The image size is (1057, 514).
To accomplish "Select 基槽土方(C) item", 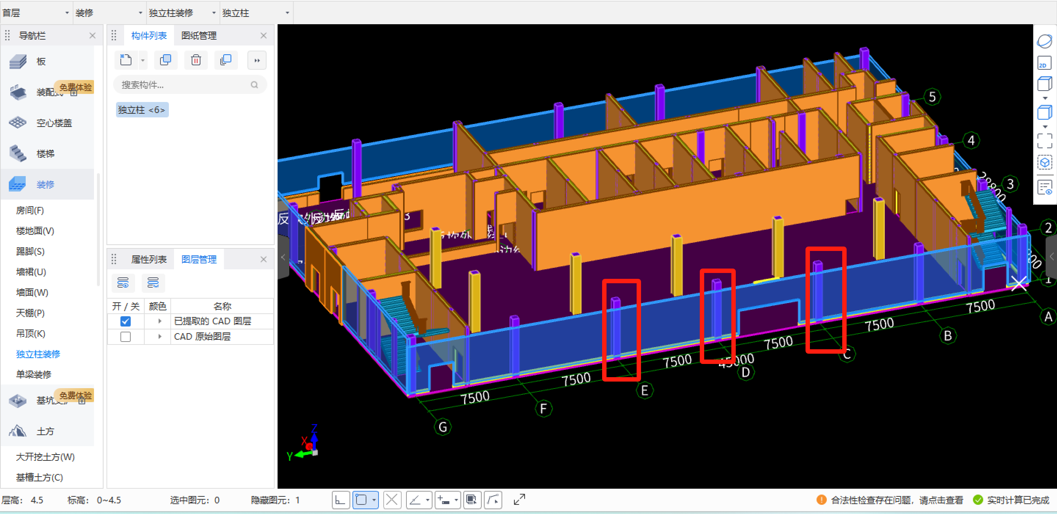I will 39,477.
